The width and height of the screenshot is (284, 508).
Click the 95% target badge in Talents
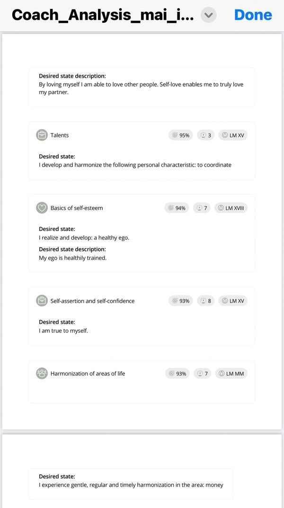click(x=181, y=135)
